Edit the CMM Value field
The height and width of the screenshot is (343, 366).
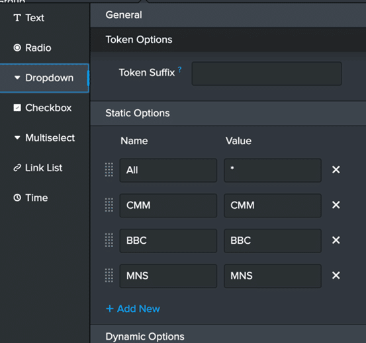click(273, 206)
